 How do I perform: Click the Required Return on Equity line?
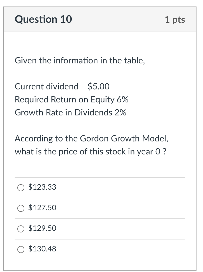pyautogui.click(x=72, y=100)
